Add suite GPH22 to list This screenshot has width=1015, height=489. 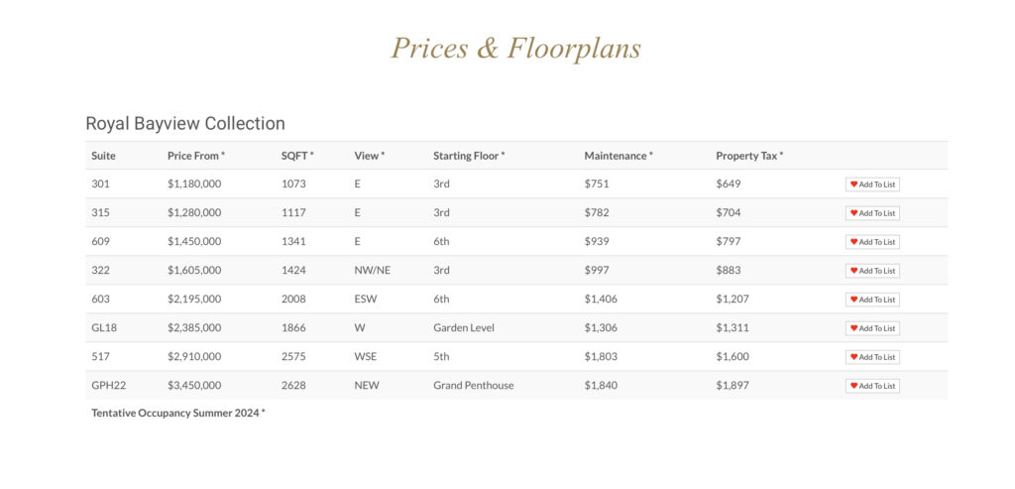pyautogui.click(x=872, y=386)
